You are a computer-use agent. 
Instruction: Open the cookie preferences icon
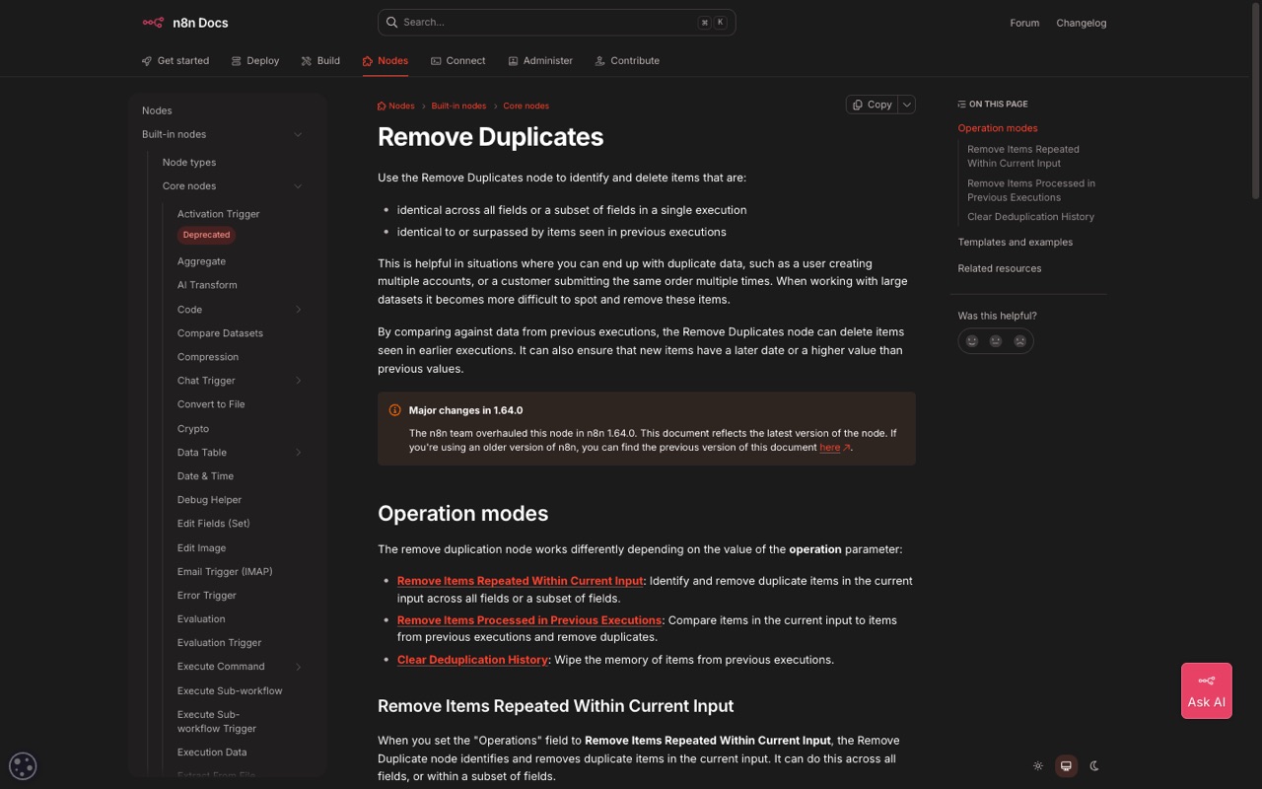(x=23, y=765)
